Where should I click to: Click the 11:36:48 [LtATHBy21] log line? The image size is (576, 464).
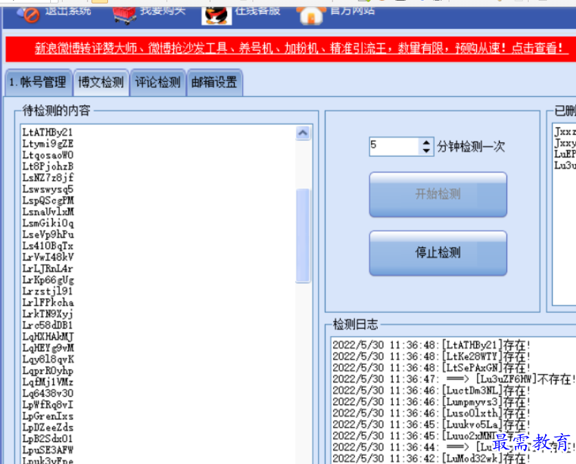pos(431,346)
